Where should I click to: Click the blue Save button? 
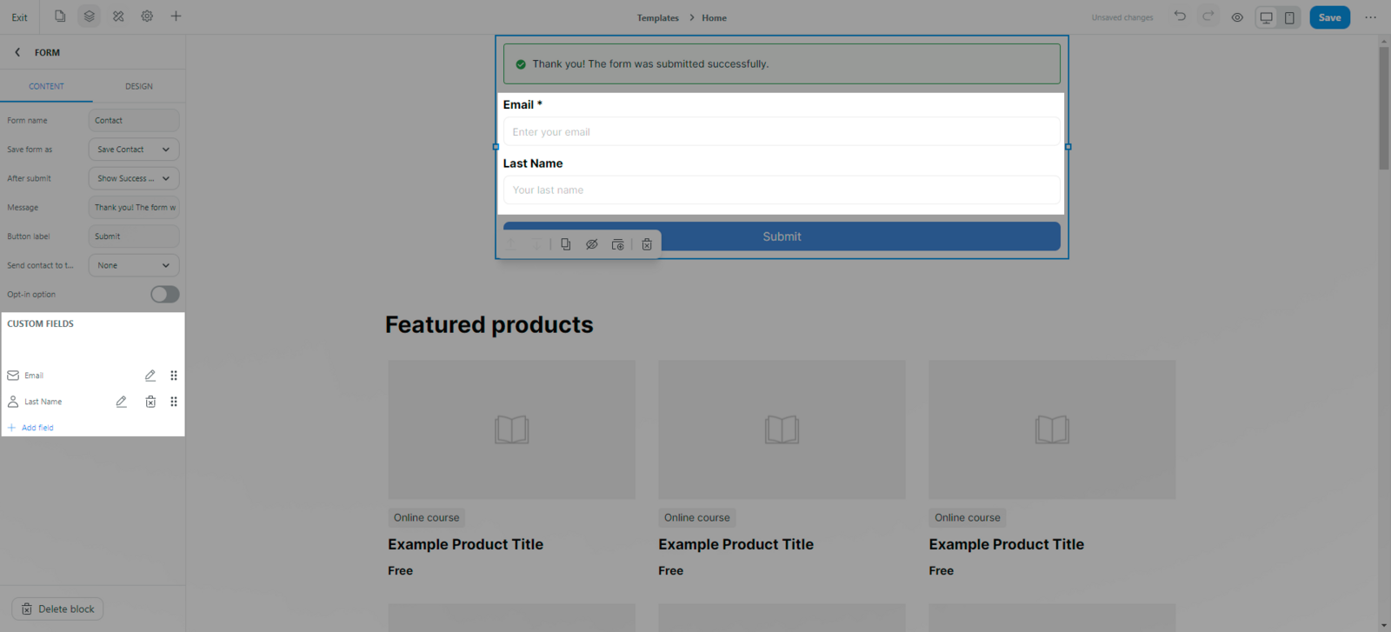[x=1329, y=17]
